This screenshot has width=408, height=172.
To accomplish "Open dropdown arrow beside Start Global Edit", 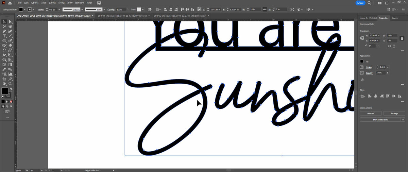I will (403, 120).
